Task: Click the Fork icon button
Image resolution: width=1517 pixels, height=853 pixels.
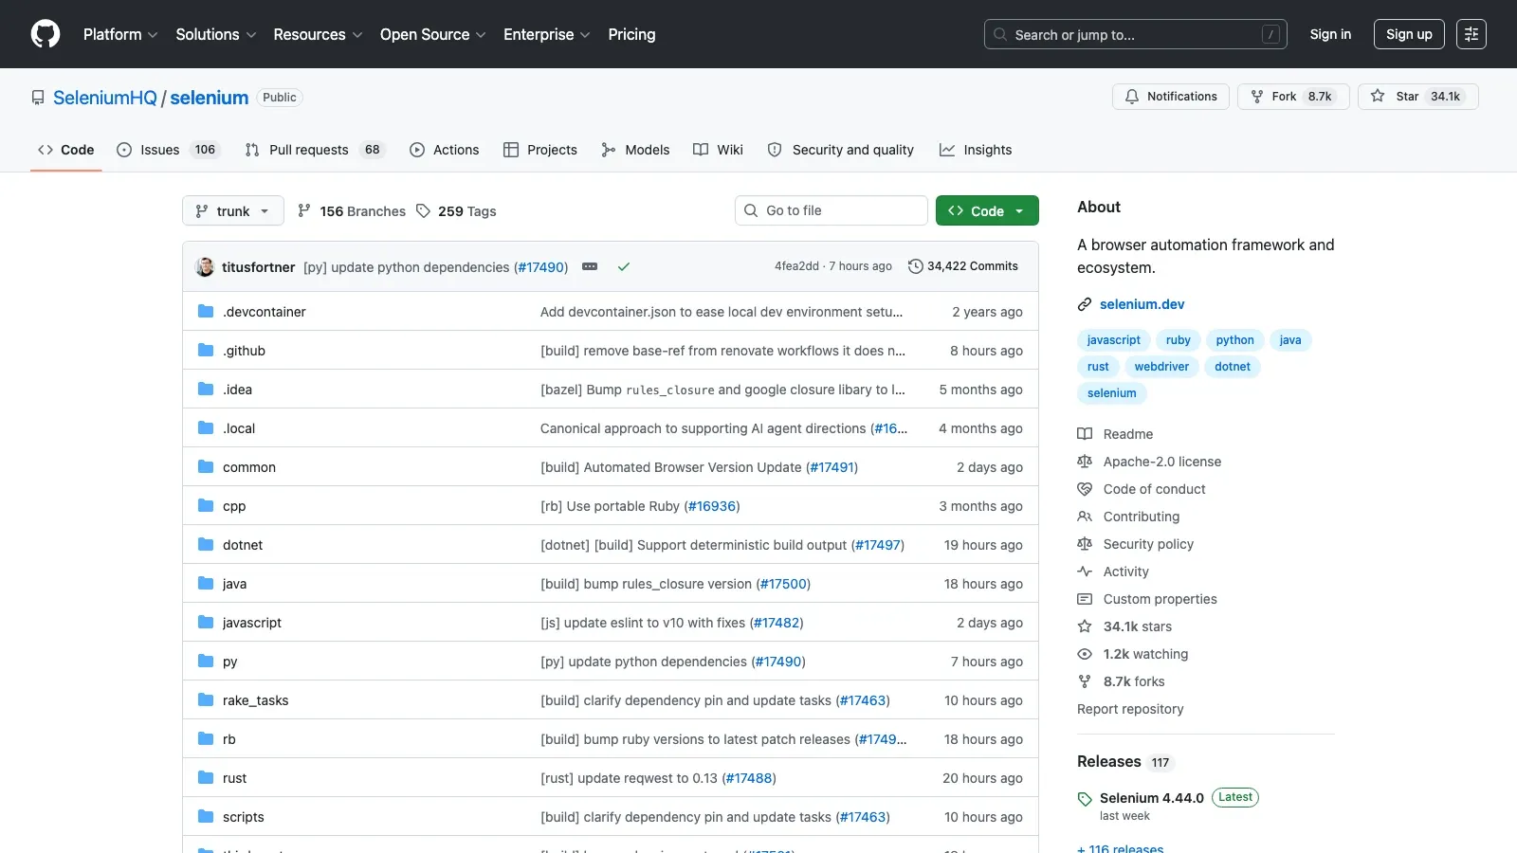Action: coord(1257,97)
